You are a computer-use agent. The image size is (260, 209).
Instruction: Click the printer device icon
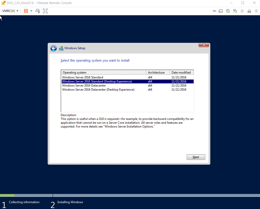click(x=249, y=11)
